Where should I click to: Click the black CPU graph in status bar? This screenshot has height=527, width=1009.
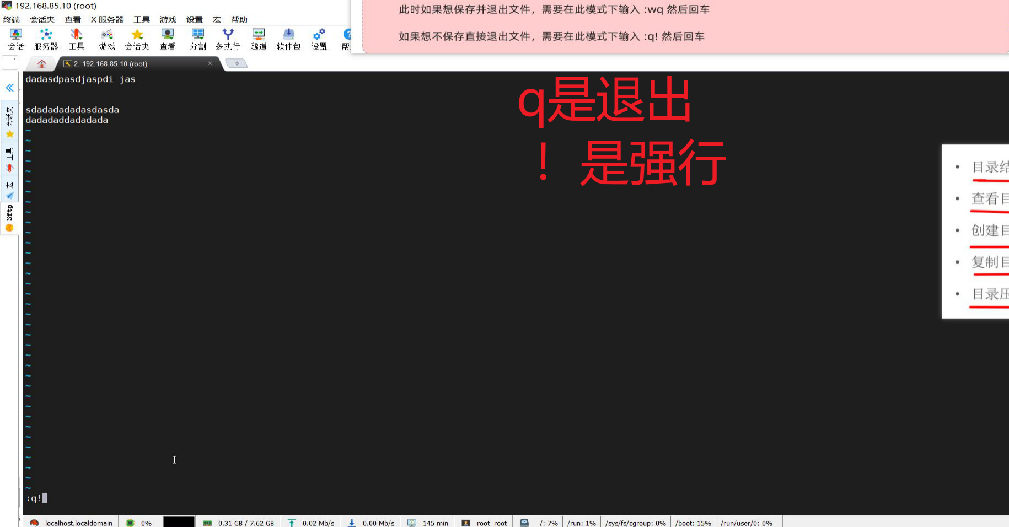(x=179, y=521)
